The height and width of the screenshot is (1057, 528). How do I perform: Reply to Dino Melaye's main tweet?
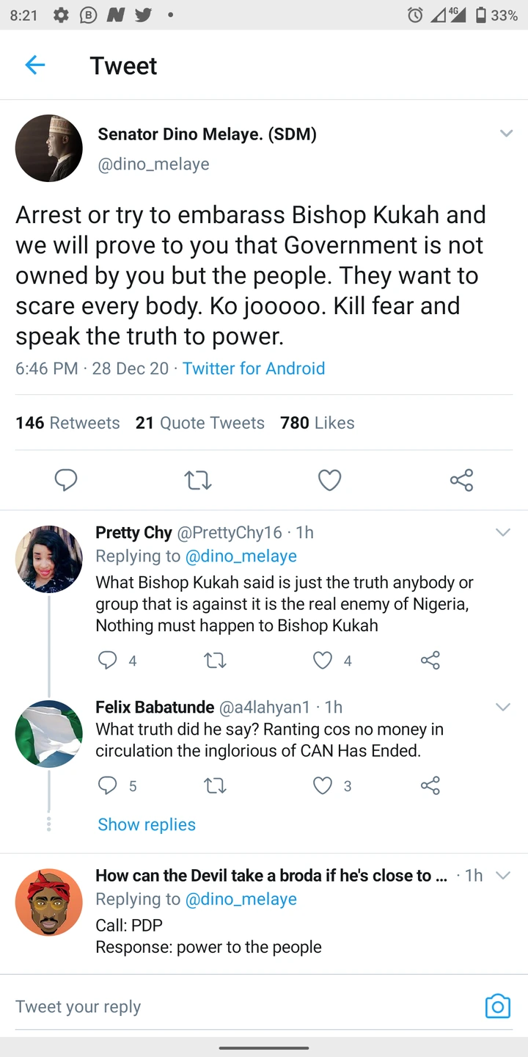pos(66,480)
